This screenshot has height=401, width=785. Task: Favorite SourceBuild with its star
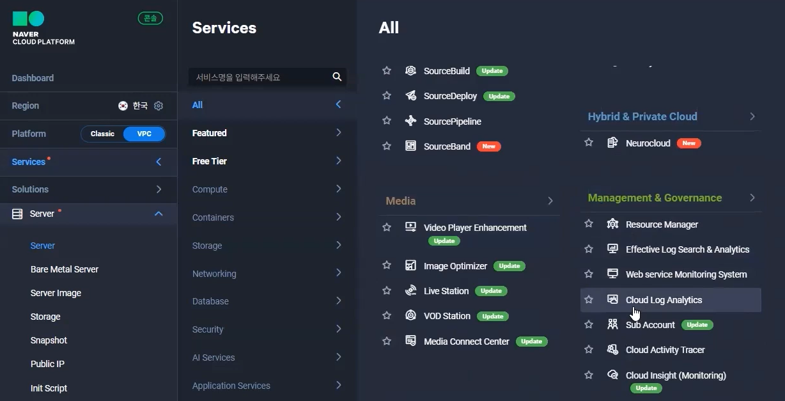click(386, 70)
